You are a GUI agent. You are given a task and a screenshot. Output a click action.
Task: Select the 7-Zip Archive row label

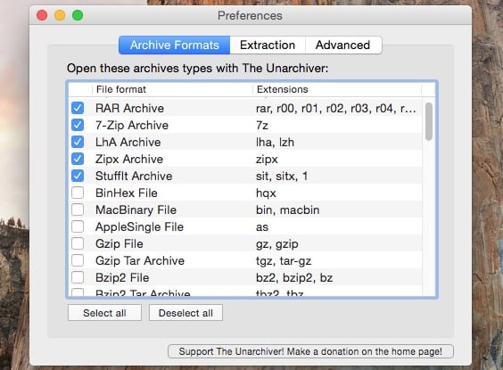pos(132,126)
